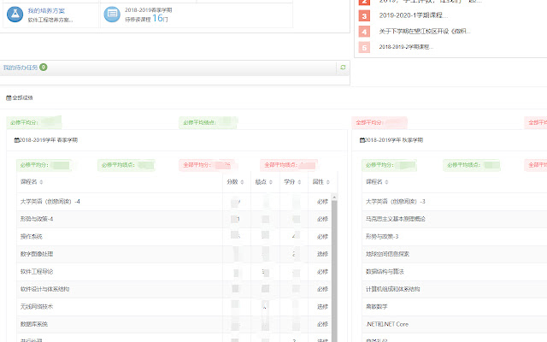This screenshot has width=547, height=342.
Task: Click the scroll-up arrow of the spring table
Action: click(334, 198)
